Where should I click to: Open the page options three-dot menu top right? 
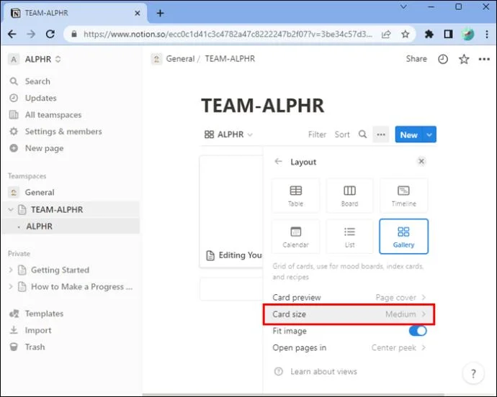pos(484,59)
